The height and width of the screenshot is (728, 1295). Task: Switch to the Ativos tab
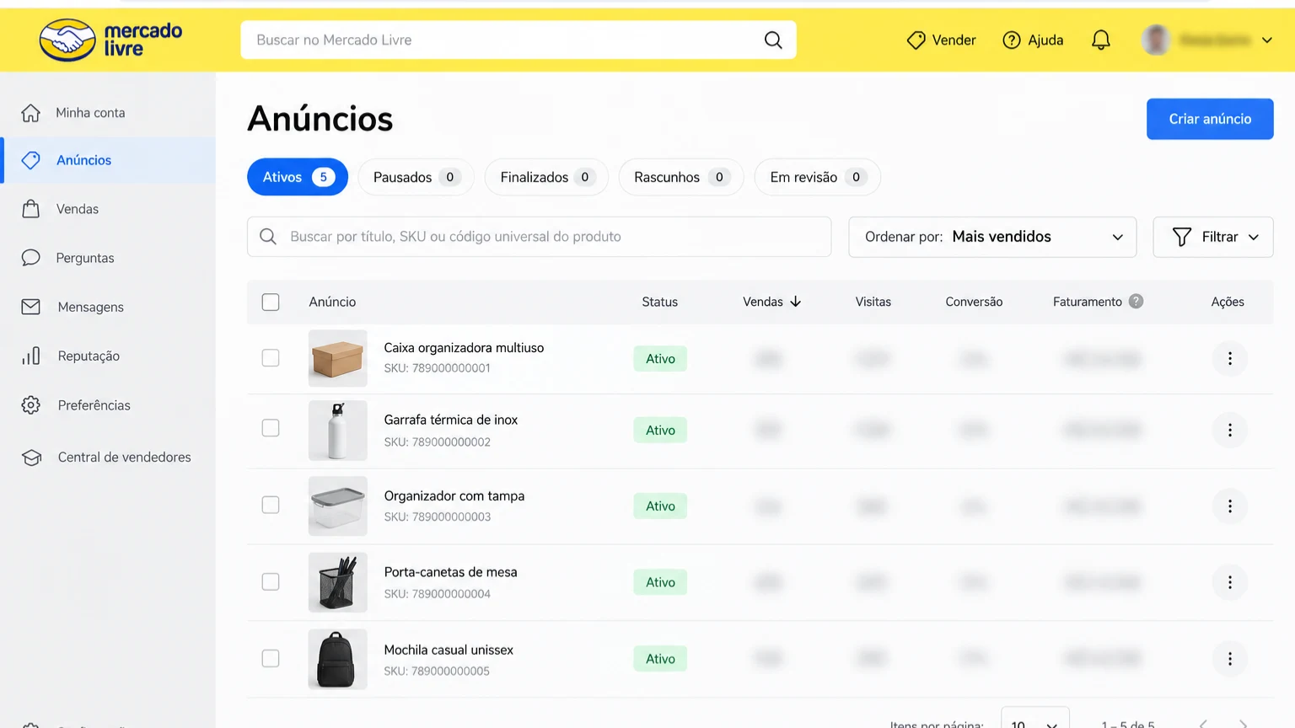click(x=298, y=177)
